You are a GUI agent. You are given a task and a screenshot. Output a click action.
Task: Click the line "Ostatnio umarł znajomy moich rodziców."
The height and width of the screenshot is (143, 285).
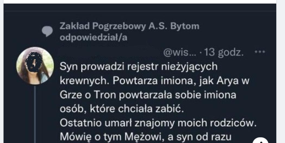pos(158,123)
